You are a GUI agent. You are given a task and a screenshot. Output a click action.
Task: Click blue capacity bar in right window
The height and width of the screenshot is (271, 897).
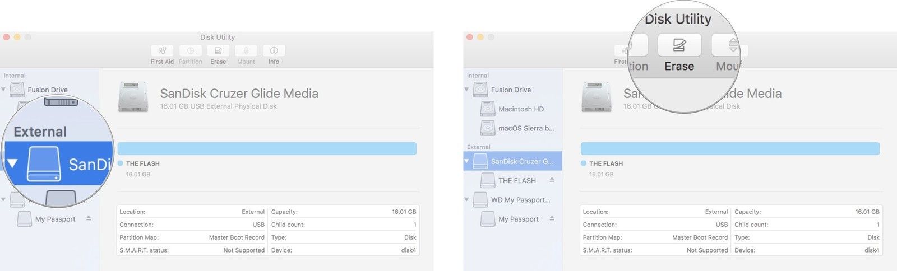tap(730, 148)
